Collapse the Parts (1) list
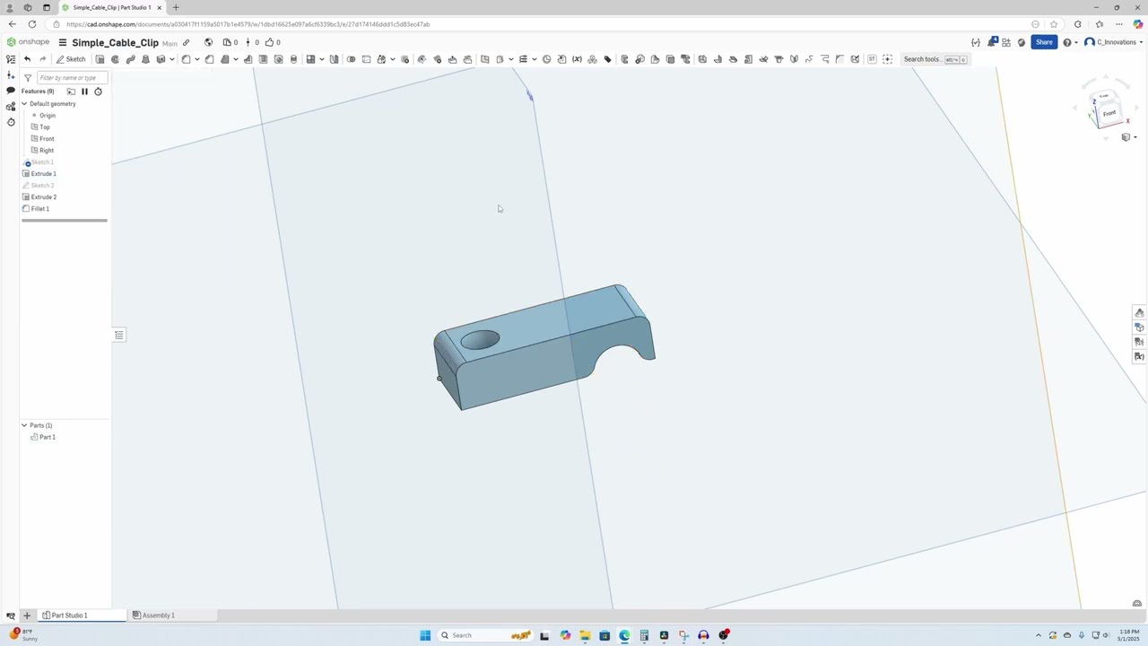This screenshot has height=646, width=1148. click(24, 425)
